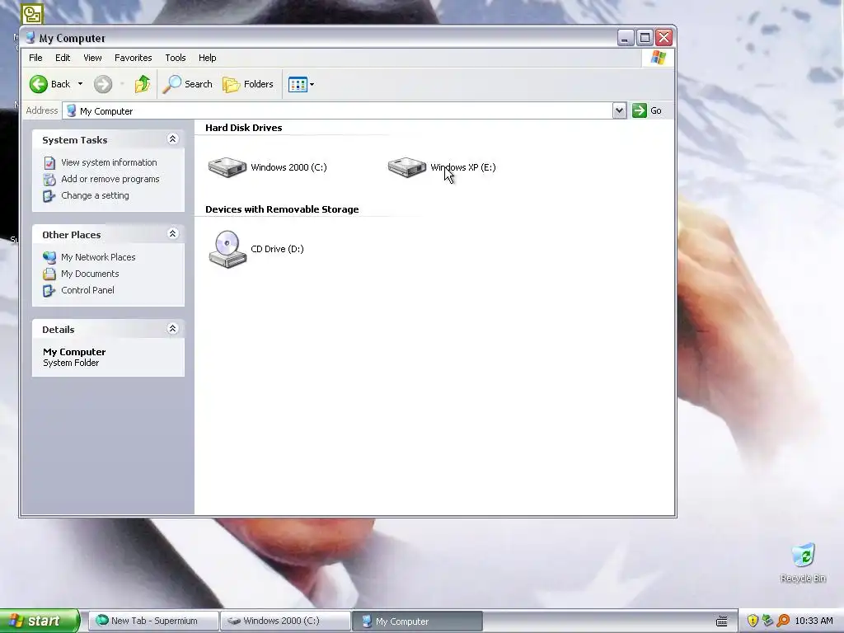Click the green Back arrow icon
The image size is (844, 633).
coord(39,84)
